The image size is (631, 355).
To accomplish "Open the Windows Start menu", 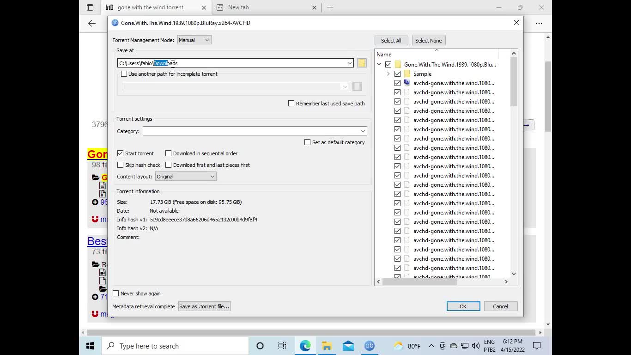I will coord(90,346).
